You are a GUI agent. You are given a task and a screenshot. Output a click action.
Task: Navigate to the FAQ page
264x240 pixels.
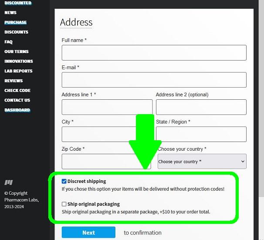click(9, 42)
